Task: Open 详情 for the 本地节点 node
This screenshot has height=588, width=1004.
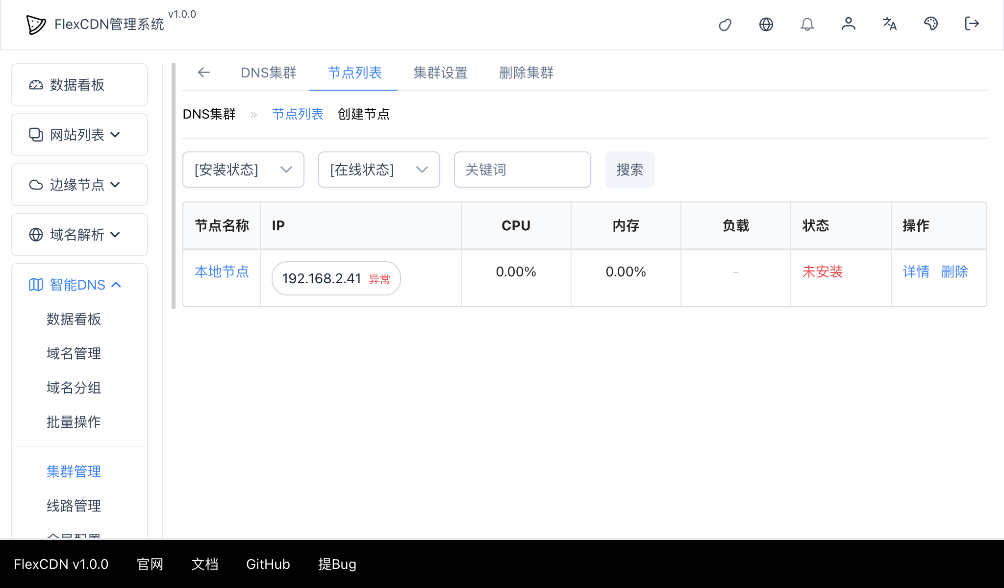Action: pyautogui.click(x=916, y=272)
